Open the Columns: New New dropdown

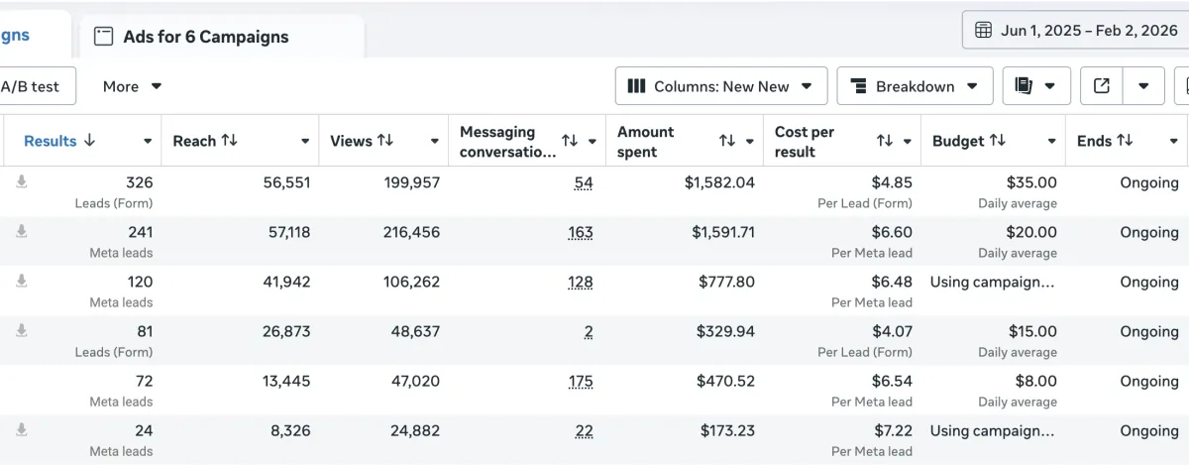720,86
